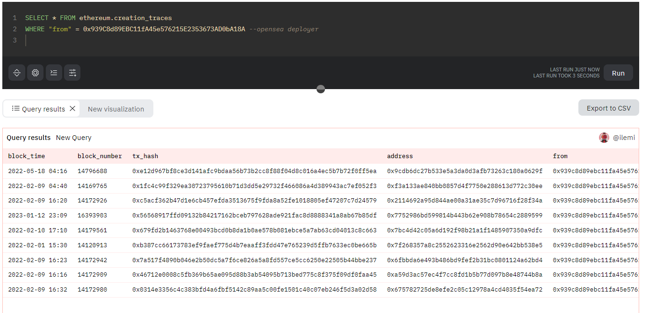The image size is (649, 313).
Task: Click the block_time column header
Action: 27,156
